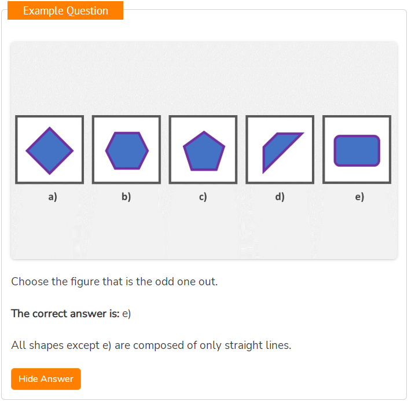Click the Hide Answer button
This screenshot has height=401, width=408.
click(46, 378)
